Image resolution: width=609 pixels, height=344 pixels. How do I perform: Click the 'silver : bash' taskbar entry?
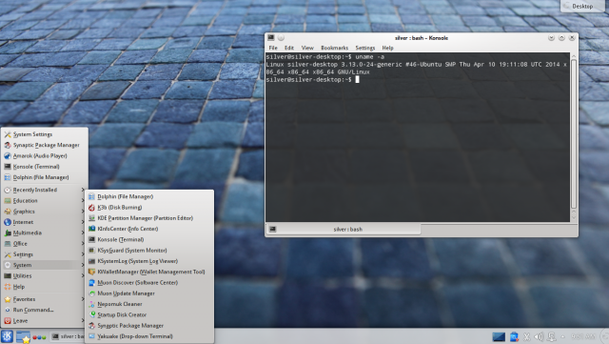pos(68,336)
